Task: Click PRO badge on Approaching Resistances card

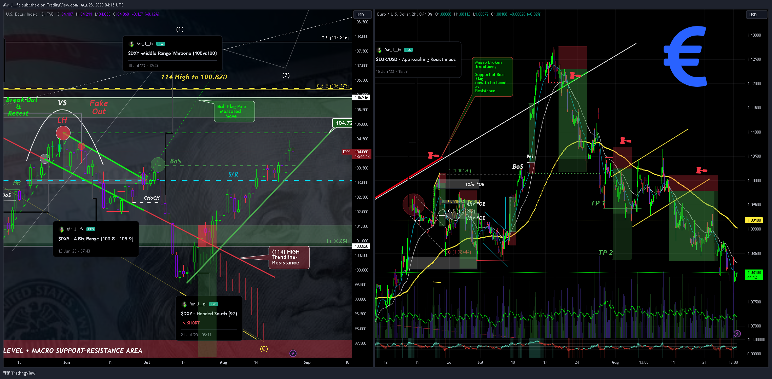Action: [408, 50]
